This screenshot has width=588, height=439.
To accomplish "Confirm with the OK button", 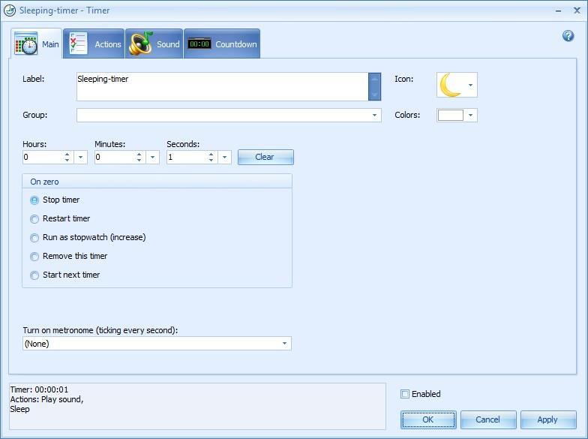I will pos(428,419).
